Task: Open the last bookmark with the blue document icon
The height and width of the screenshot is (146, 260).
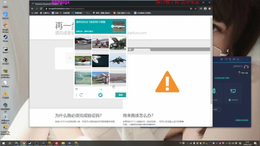Action: [143, 13]
